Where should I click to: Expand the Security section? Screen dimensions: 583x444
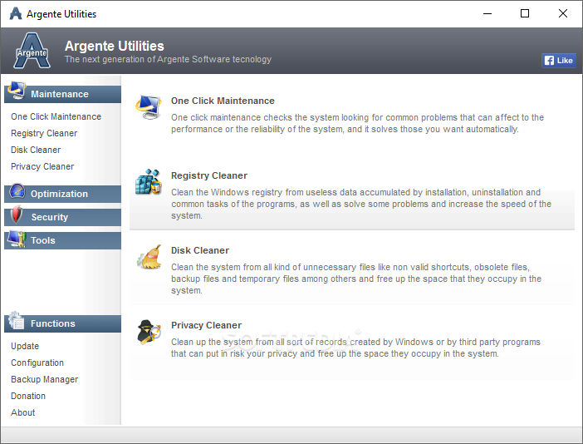pos(62,217)
